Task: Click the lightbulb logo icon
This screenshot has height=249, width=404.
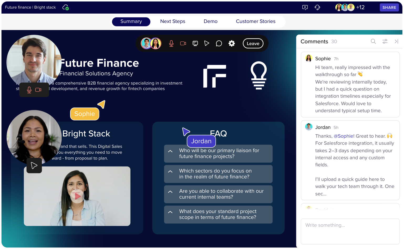Action: coord(259,75)
